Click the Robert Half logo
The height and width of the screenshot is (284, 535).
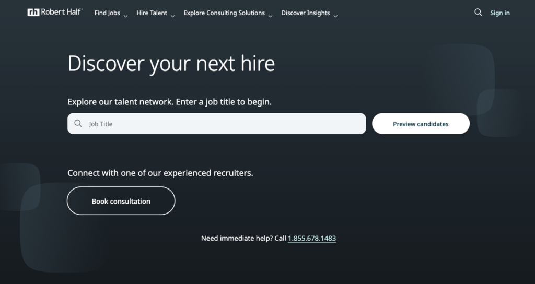point(55,13)
